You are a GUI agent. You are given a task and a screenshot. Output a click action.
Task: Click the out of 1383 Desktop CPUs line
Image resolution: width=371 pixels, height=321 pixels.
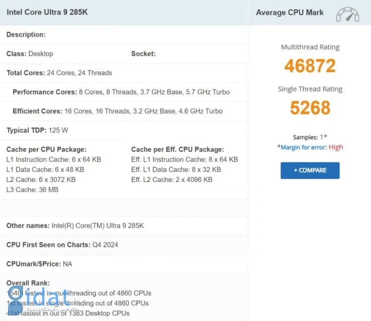click(x=68, y=313)
